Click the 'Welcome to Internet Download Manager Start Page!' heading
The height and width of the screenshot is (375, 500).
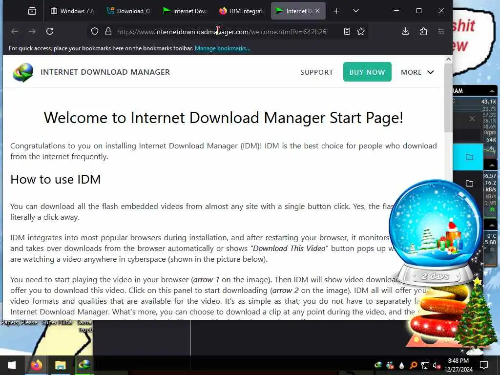(223, 118)
